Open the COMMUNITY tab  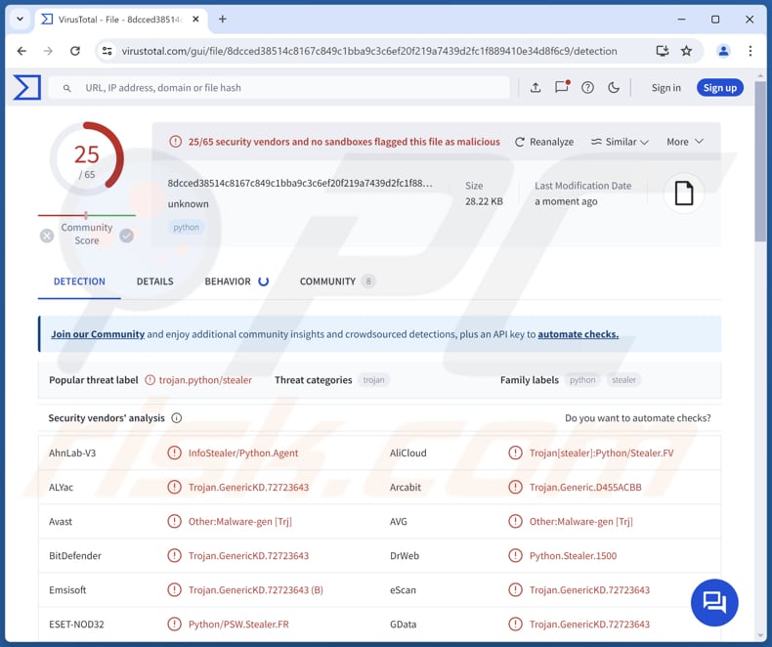point(327,281)
